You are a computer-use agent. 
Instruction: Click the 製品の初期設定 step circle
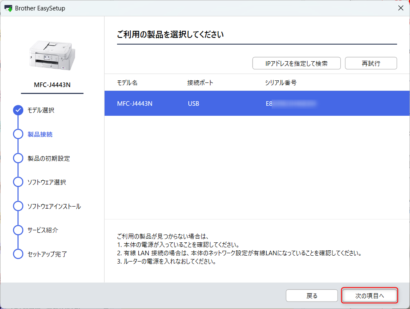18,158
